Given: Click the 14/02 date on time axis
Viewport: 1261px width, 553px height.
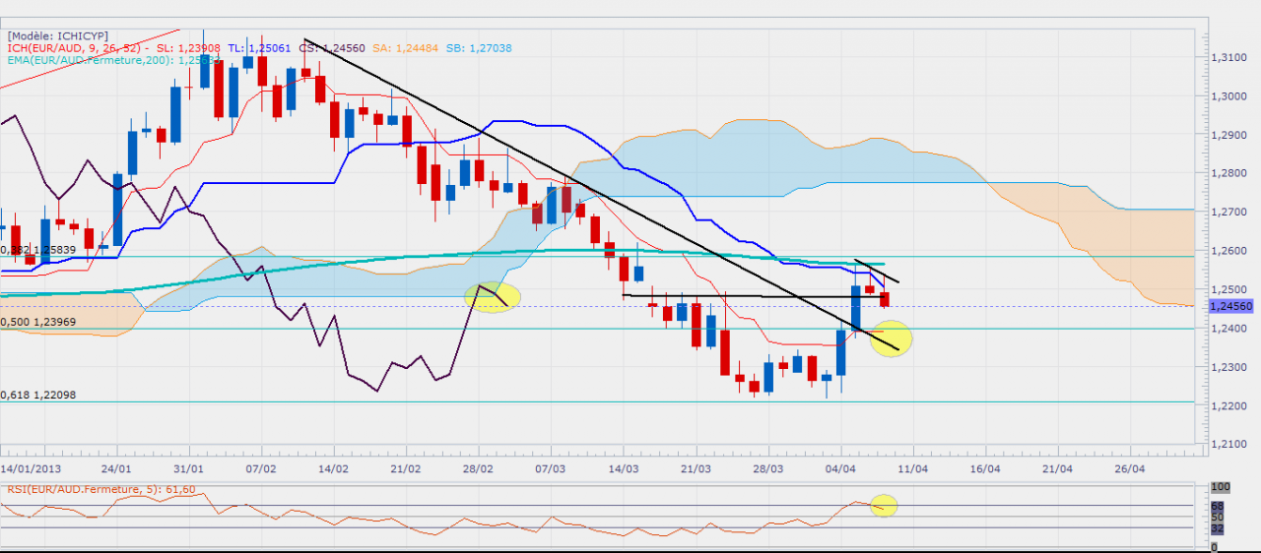Looking at the screenshot, I should pyautogui.click(x=333, y=469).
